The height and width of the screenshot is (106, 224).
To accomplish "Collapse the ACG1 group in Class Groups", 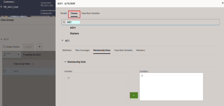I will (x=2, y=39).
